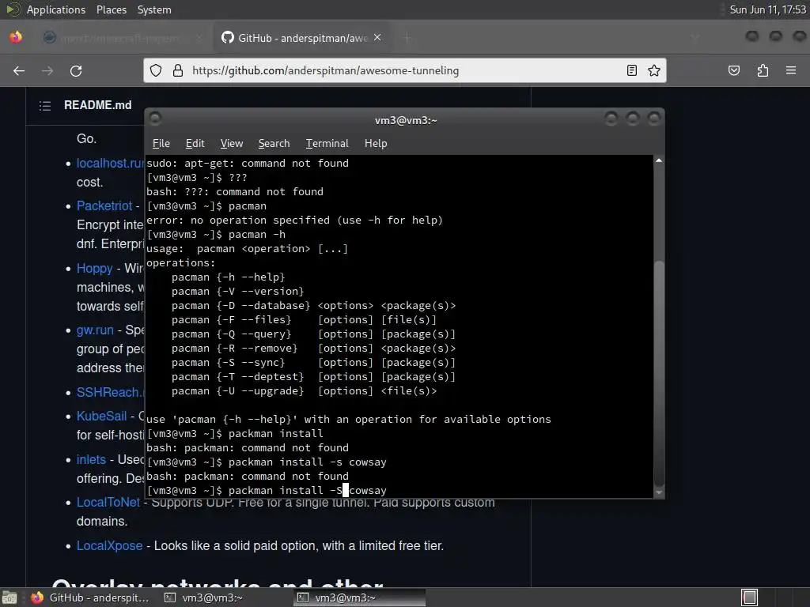Open the inlets link
810x607 pixels.
click(91, 459)
